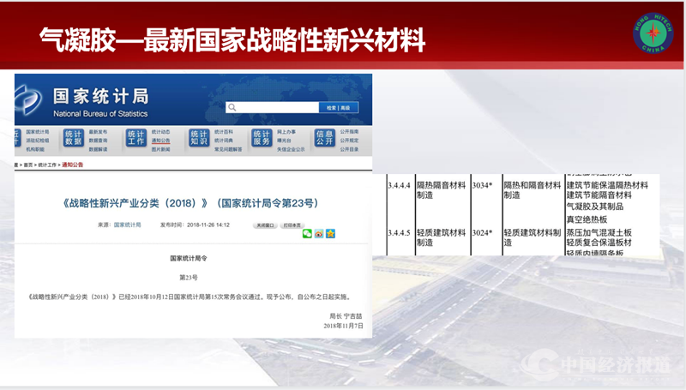Open the 国家统计局 nav link
This screenshot has width=686, height=390.
(x=37, y=132)
